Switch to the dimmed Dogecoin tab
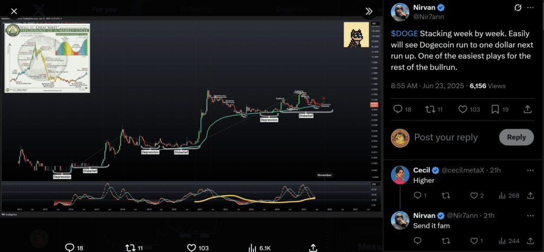 coord(291,10)
